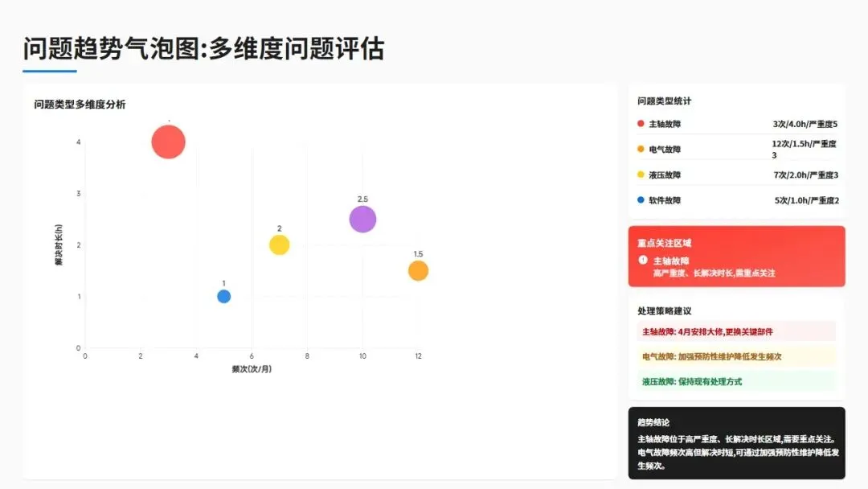868x489 pixels.
Task: Click the 重点关注区域 heading
Action: 665,243
